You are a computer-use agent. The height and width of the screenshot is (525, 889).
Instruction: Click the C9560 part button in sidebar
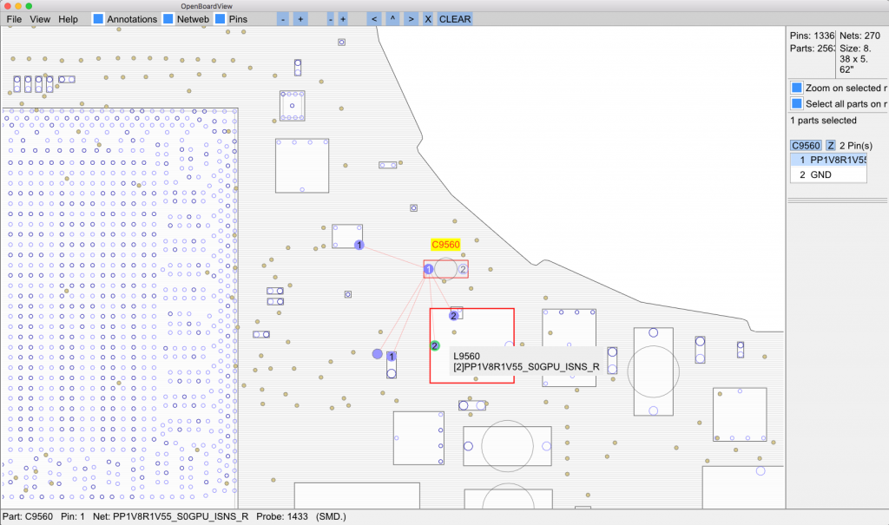(805, 146)
